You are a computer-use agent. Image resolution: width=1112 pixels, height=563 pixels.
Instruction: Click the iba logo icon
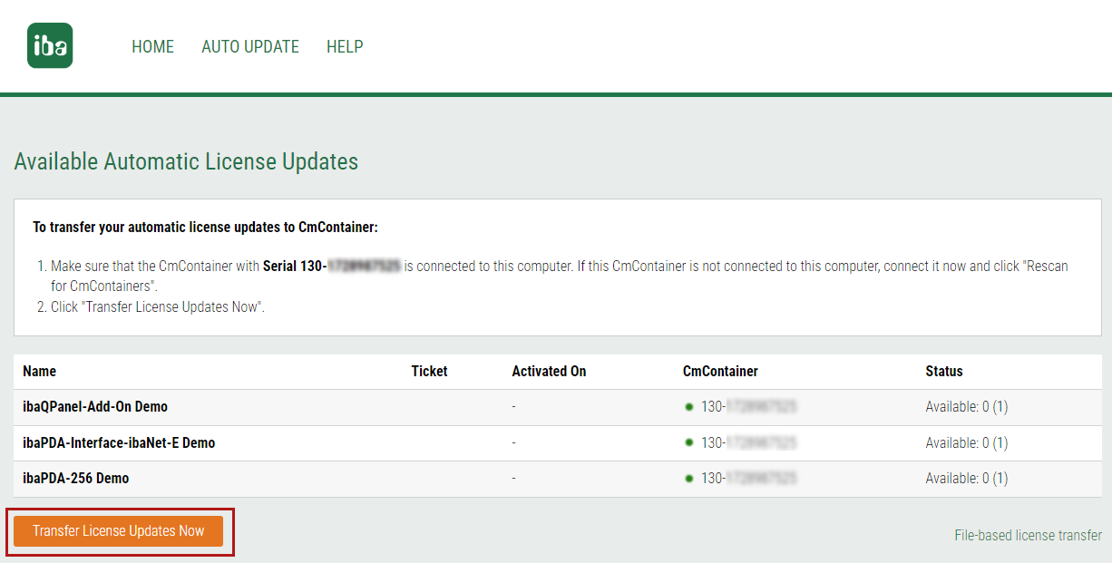pyautogui.click(x=50, y=45)
